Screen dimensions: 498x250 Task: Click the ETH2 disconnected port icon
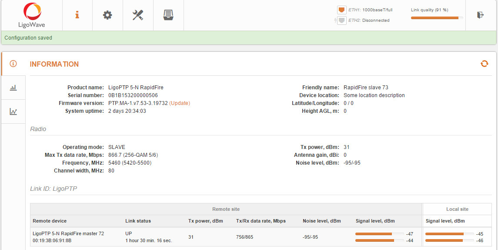(x=341, y=20)
